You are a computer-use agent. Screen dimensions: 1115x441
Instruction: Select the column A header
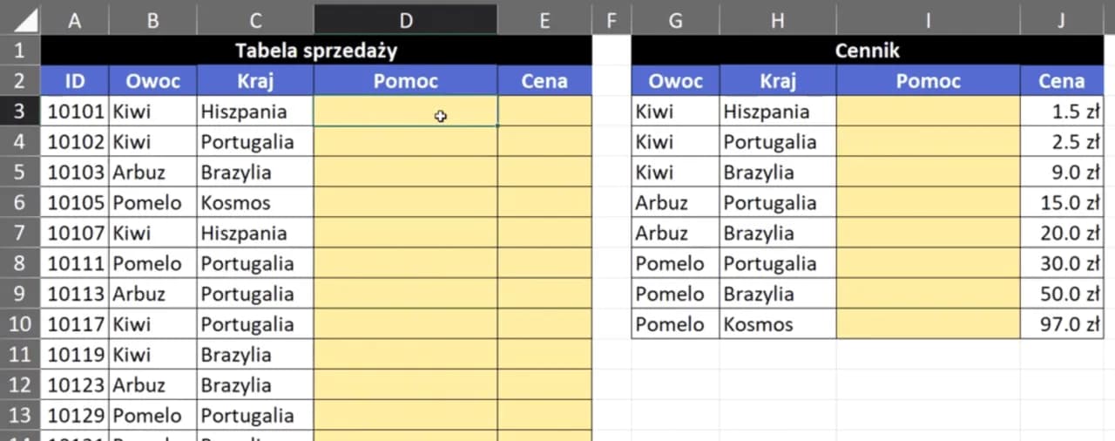tap(75, 20)
